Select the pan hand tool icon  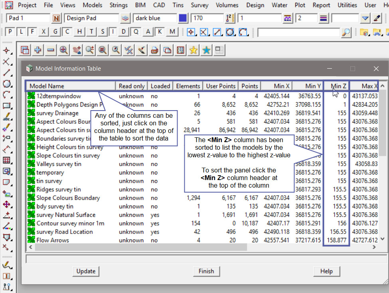[x=77, y=50]
